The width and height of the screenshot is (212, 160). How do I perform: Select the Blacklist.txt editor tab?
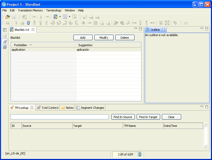pyautogui.click(x=22, y=30)
